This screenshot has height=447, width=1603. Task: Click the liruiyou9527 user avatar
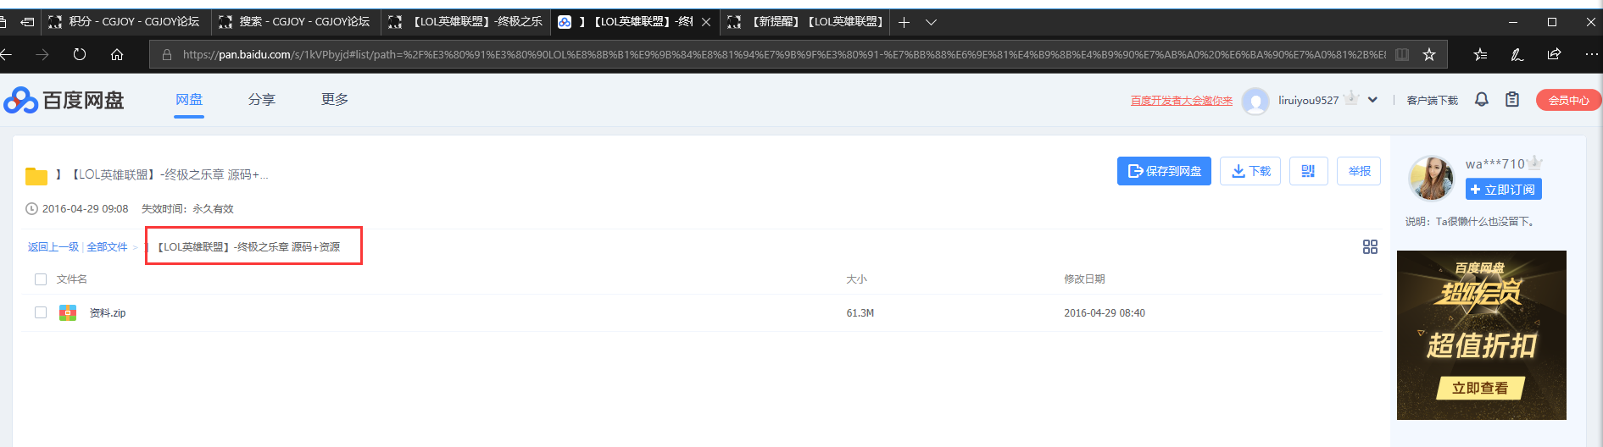pos(1255,101)
